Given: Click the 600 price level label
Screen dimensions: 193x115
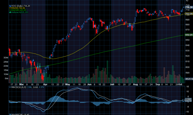Looking at the screenshot, I should (187, 67).
